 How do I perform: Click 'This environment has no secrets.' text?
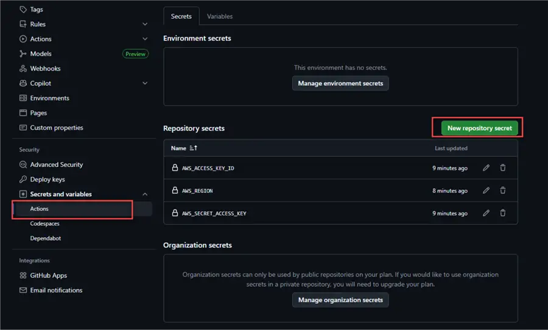click(x=340, y=68)
